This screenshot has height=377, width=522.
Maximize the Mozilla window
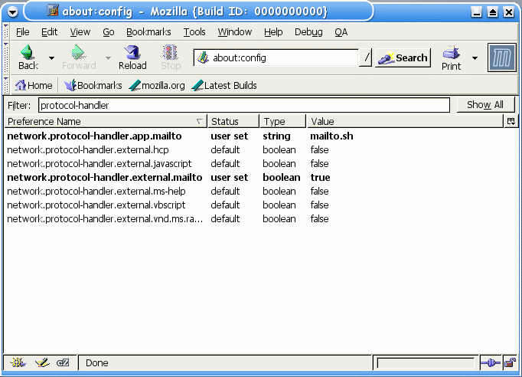[x=492, y=12]
